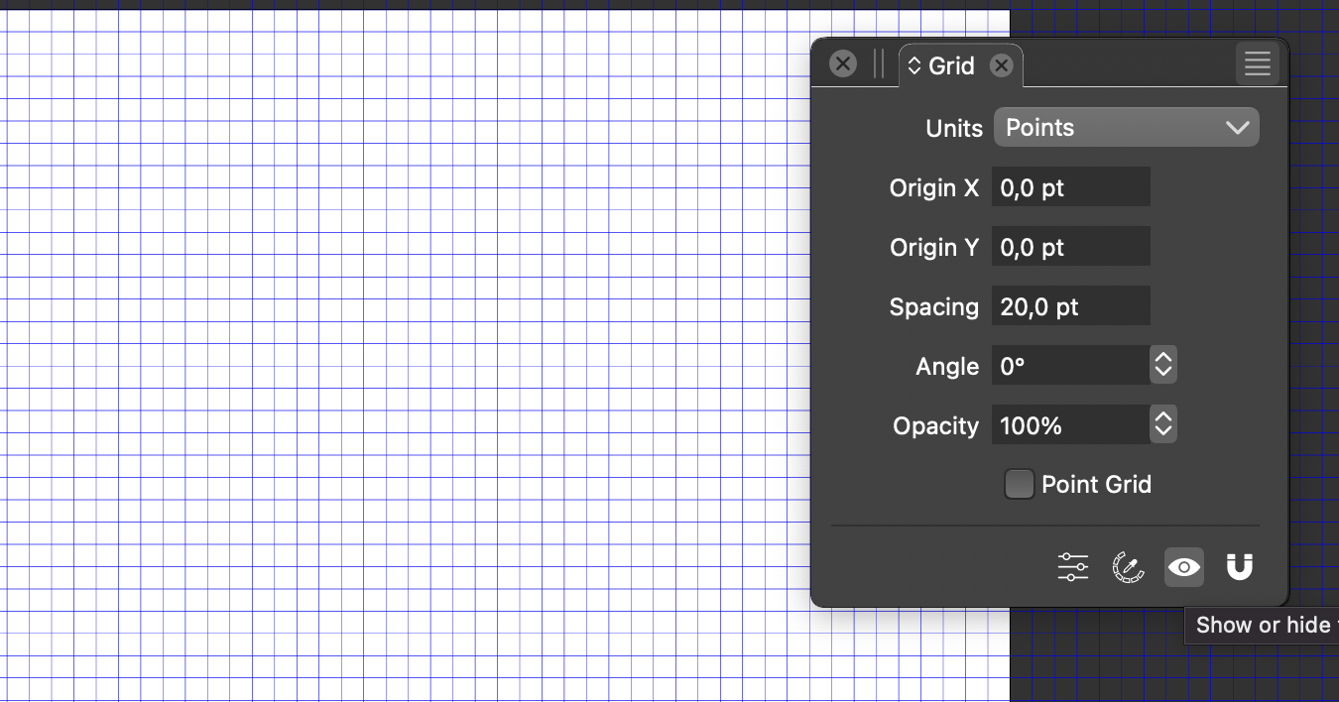Click the panel drag handle bars
This screenshot has width=1339, height=702.
[x=879, y=64]
